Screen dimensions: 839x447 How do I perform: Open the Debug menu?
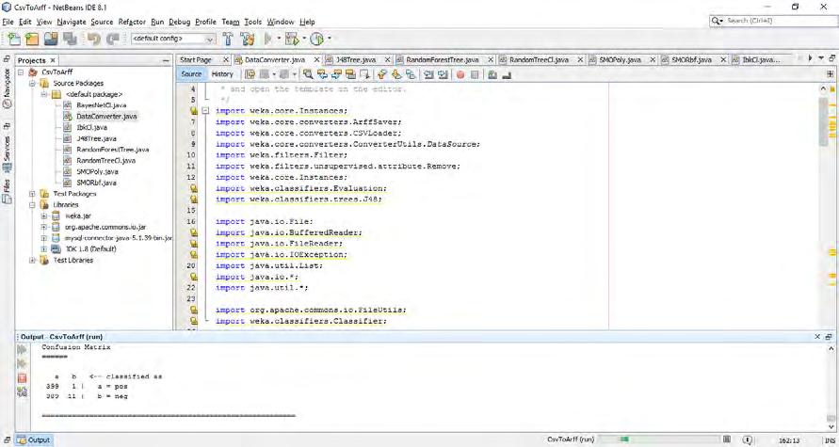coord(179,22)
